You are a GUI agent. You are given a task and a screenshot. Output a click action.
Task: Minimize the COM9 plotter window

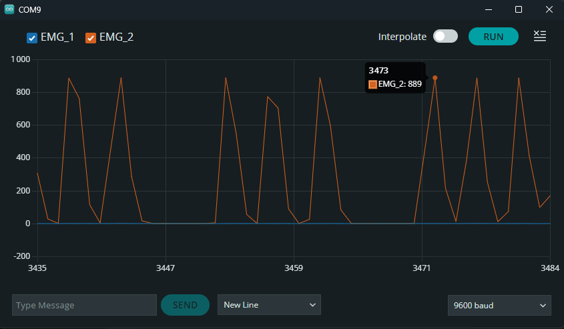(x=488, y=9)
